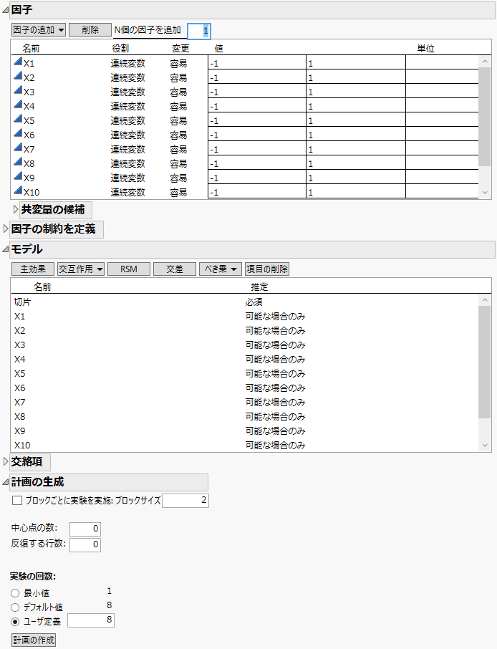Click the 計画の作成 button

(34, 640)
